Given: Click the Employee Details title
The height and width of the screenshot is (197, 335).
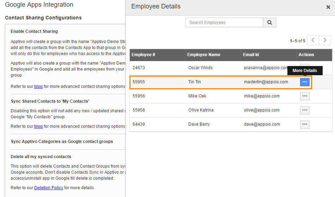Looking at the screenshot, I should [156, 6].
